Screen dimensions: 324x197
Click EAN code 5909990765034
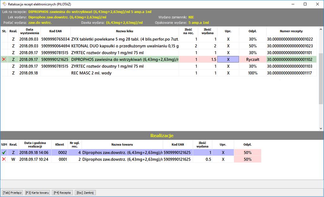pos(55,39)
